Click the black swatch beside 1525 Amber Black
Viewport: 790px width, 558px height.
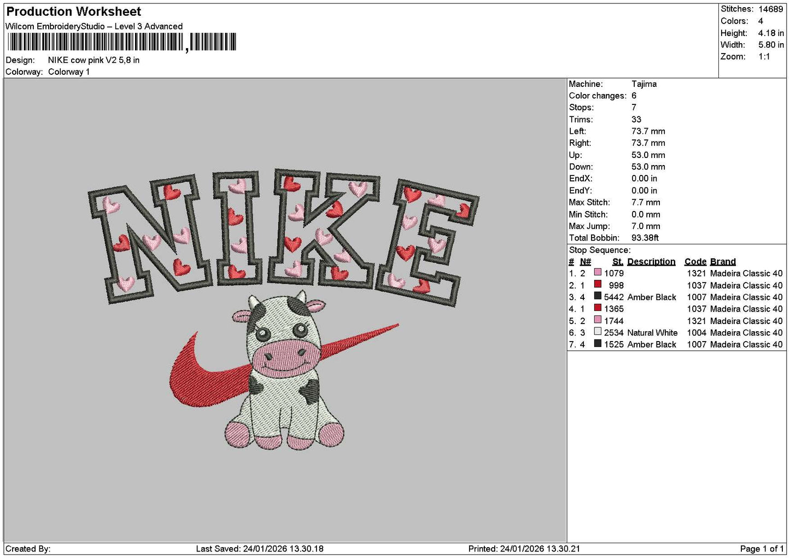598,343
